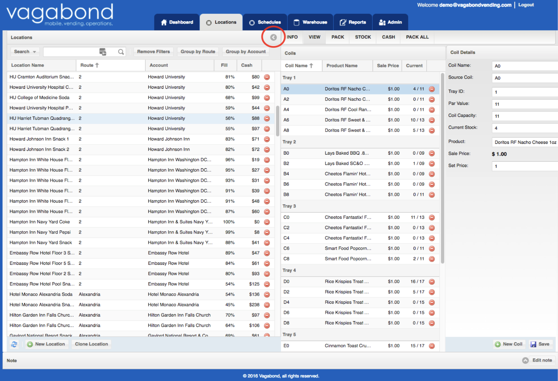The height and width of the screenshot is (381, 558).
Task: Switch to the CASH sub-tab
Action: pyautogui.click(x=388, y=37)
